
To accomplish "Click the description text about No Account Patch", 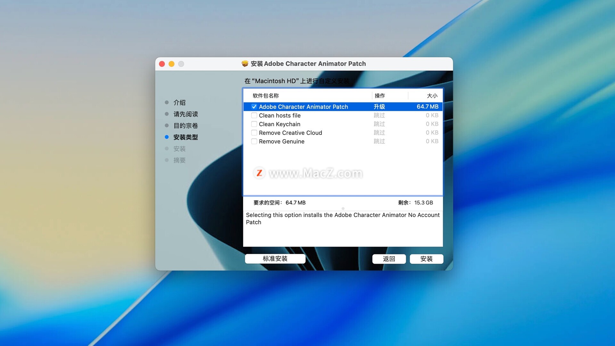I will [x=343, y=218].
